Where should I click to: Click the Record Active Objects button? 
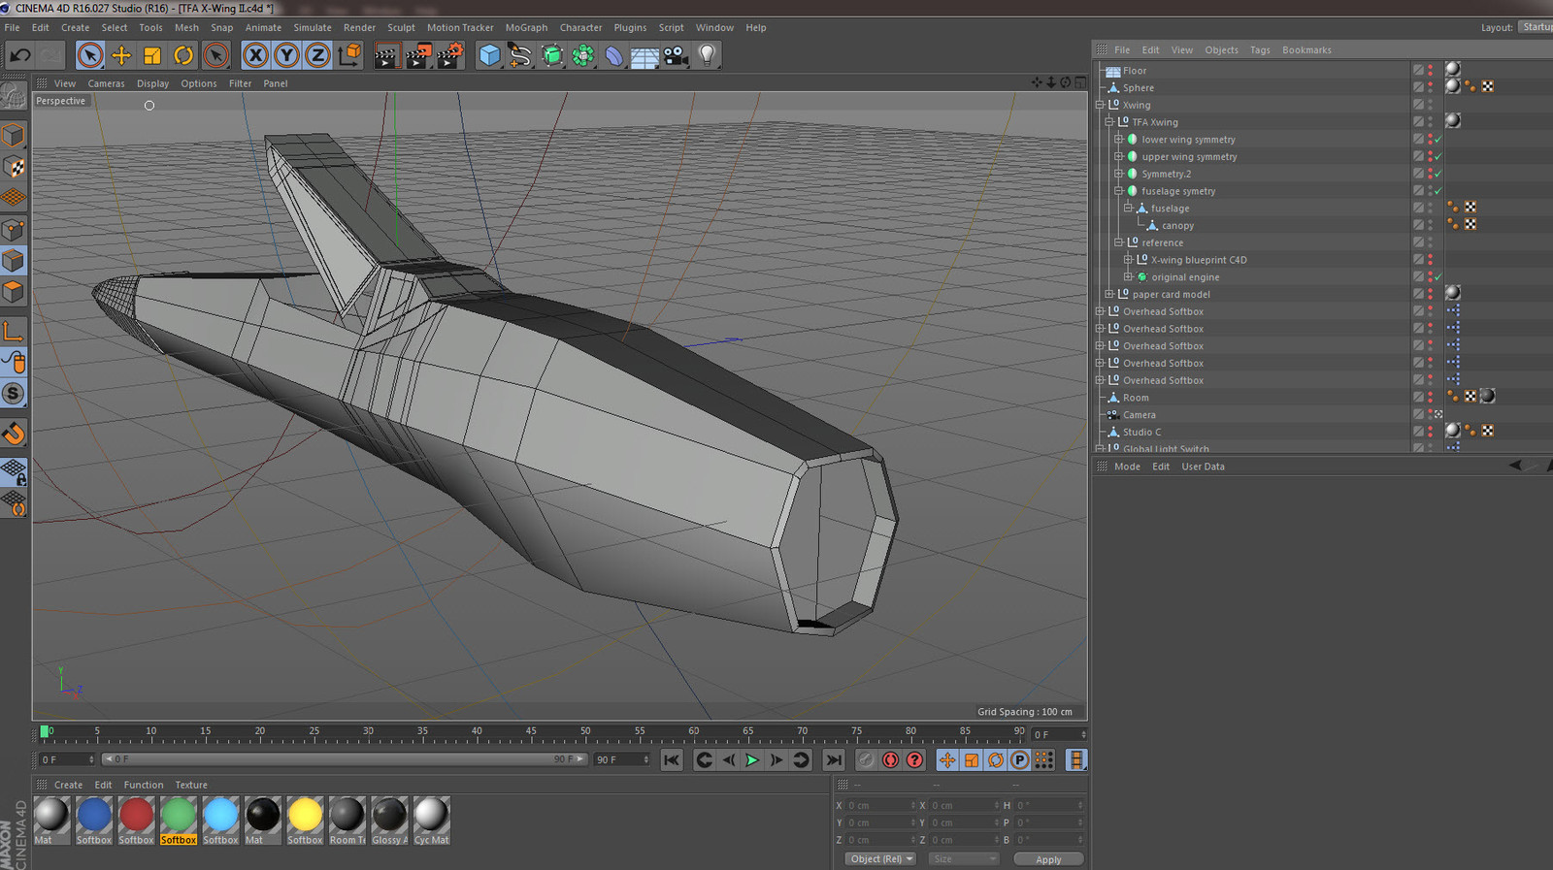[867, 760]
